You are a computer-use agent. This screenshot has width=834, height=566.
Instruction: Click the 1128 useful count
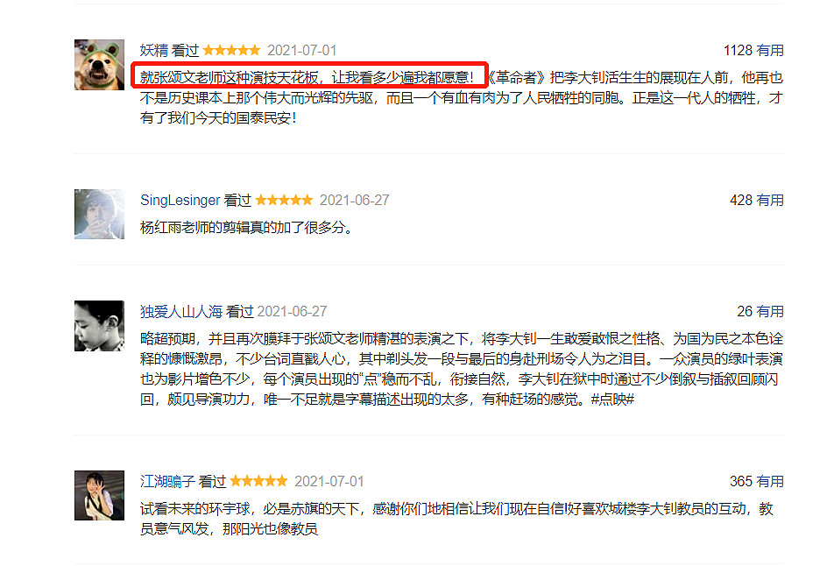click(738, 51)
